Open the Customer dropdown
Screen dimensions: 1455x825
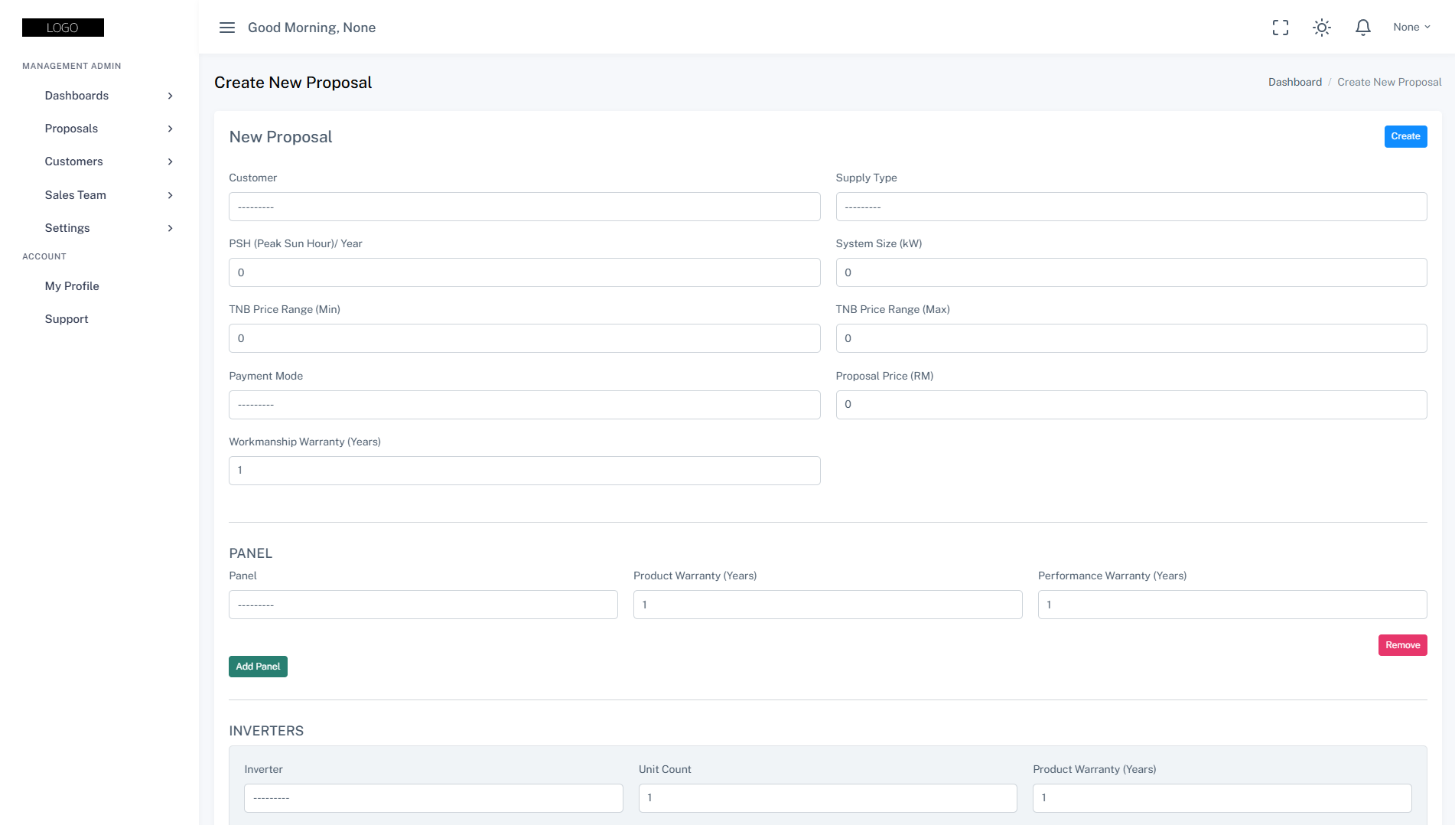click(x=524, y=207)
